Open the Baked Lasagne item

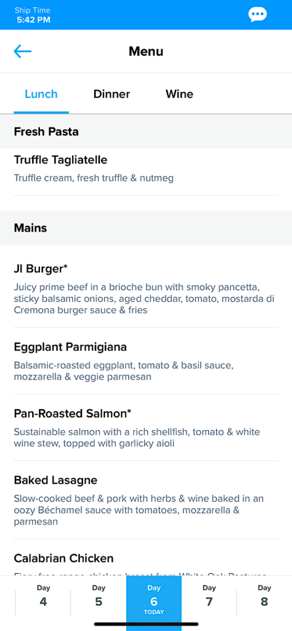pyautogui.click(x=146, y=500)
